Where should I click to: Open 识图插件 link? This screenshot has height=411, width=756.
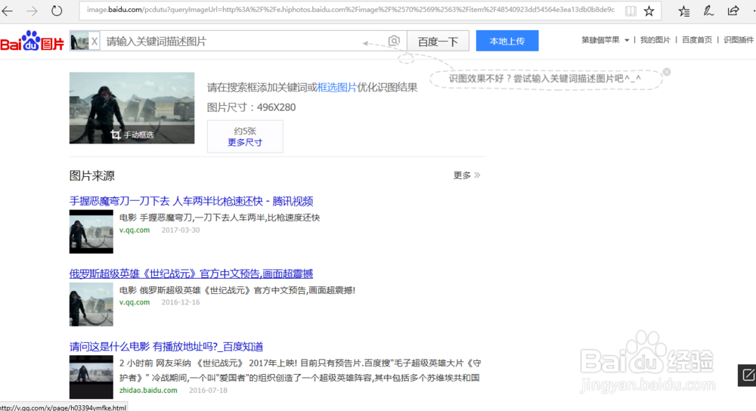coord(738,40)
